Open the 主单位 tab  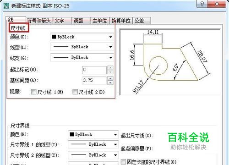tap(100, 21)
